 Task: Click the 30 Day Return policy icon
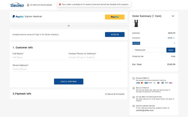point(134,97)
